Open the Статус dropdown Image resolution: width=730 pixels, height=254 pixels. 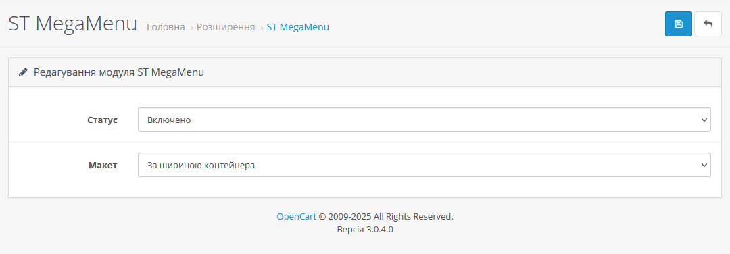click(424, 120)
